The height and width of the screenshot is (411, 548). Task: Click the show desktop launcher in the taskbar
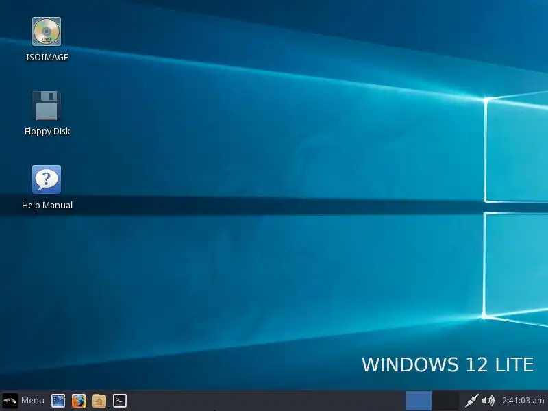tap(58, 401)
